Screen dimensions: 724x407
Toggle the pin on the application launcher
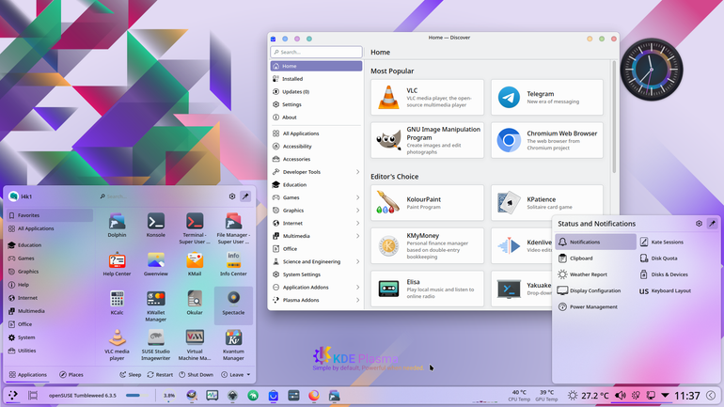coord(245,196)
